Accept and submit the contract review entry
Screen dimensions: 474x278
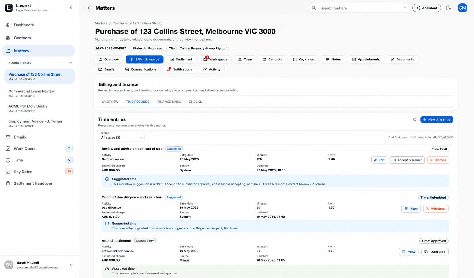(407, 160)
